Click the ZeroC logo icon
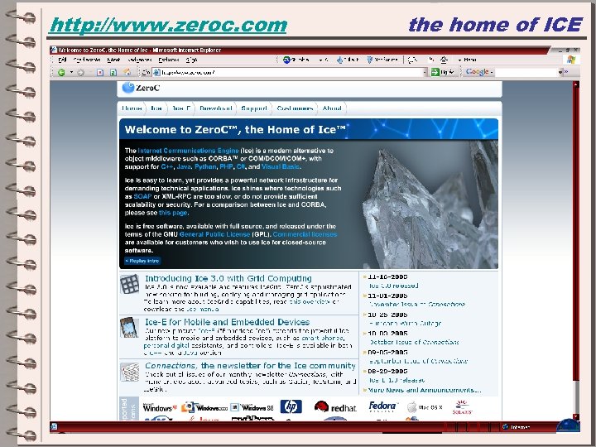The image size is (596, 447). click(127, 88)
